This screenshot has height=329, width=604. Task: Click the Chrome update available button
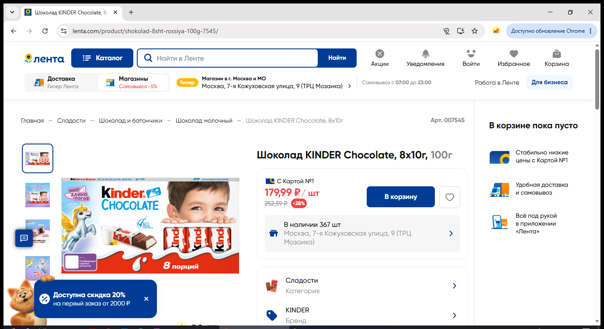[552, 31]
